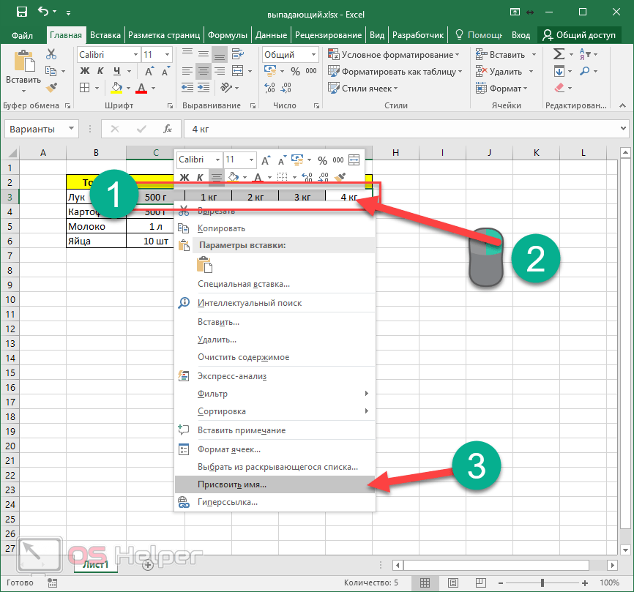Click the Insert Function fx icon
The width and height of the screenshot is (634, 592).
[x=168, y=129]
